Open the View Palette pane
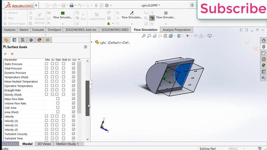The width and height of the screenshot is (267, 150). tap(264, 59)
